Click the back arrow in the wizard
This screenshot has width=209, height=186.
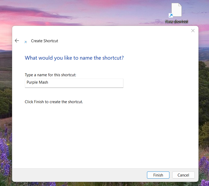pos(17,41)
